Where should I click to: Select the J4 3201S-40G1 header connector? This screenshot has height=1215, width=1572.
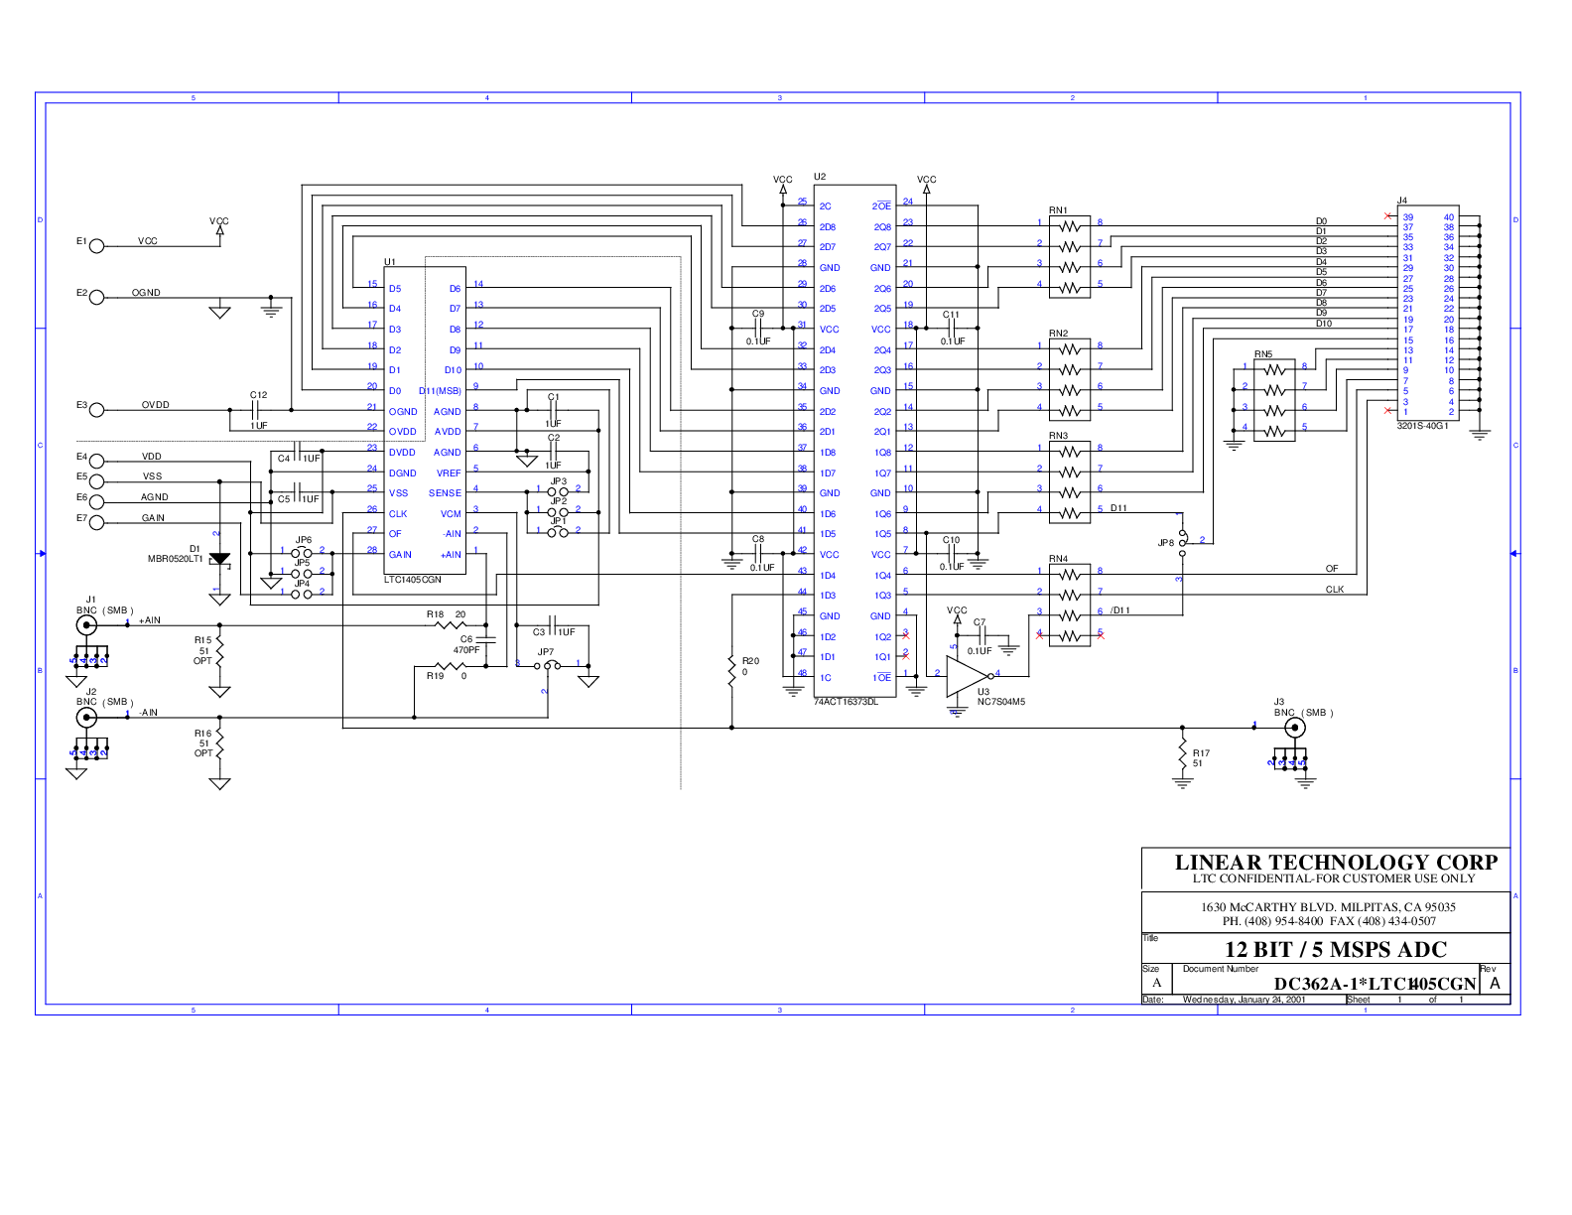point(1428,314)
